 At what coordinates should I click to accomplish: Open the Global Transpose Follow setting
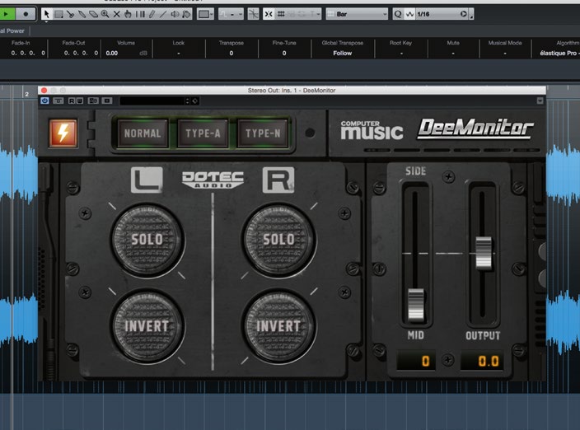pos(343,54)
